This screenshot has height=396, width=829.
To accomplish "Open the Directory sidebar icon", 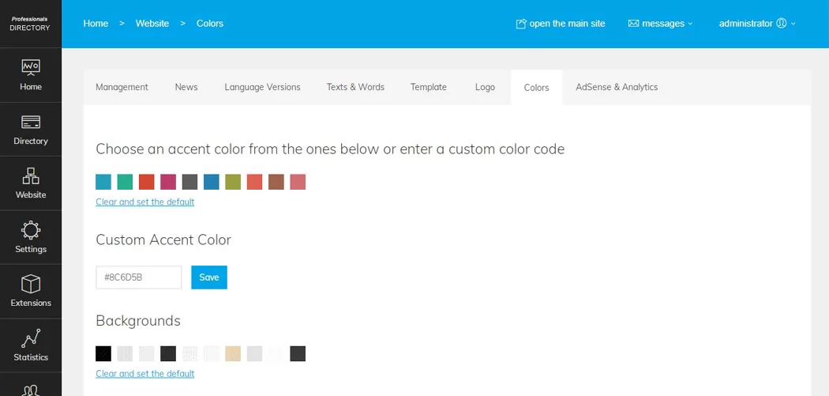I will pos(31,123).
